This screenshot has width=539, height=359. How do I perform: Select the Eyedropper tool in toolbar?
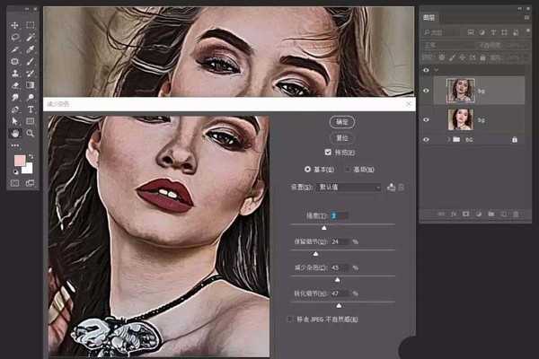point(31,49)
